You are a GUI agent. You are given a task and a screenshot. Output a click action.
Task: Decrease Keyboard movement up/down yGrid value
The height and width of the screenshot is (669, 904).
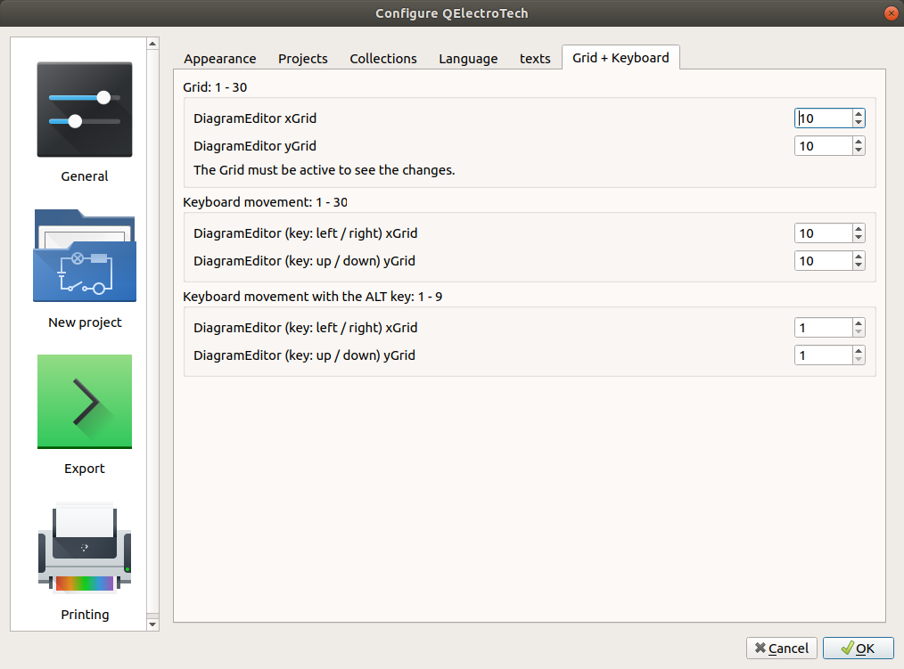tap(859, 265)
